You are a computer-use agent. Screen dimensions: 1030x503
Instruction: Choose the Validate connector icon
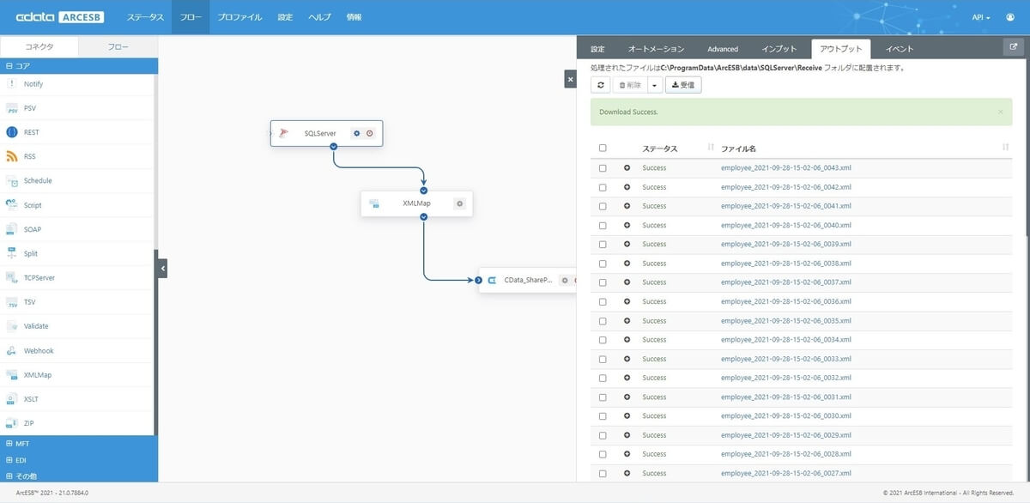click(x=12, y=326)
